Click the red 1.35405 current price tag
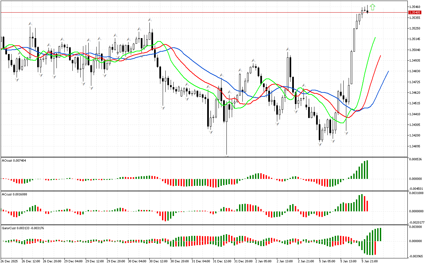The height and width of the screenshot is (265, 425). 415,12
